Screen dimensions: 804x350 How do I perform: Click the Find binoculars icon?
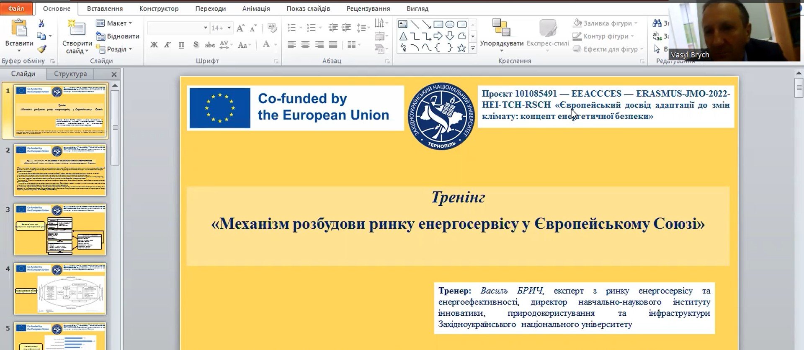click(x=657, y=23)
